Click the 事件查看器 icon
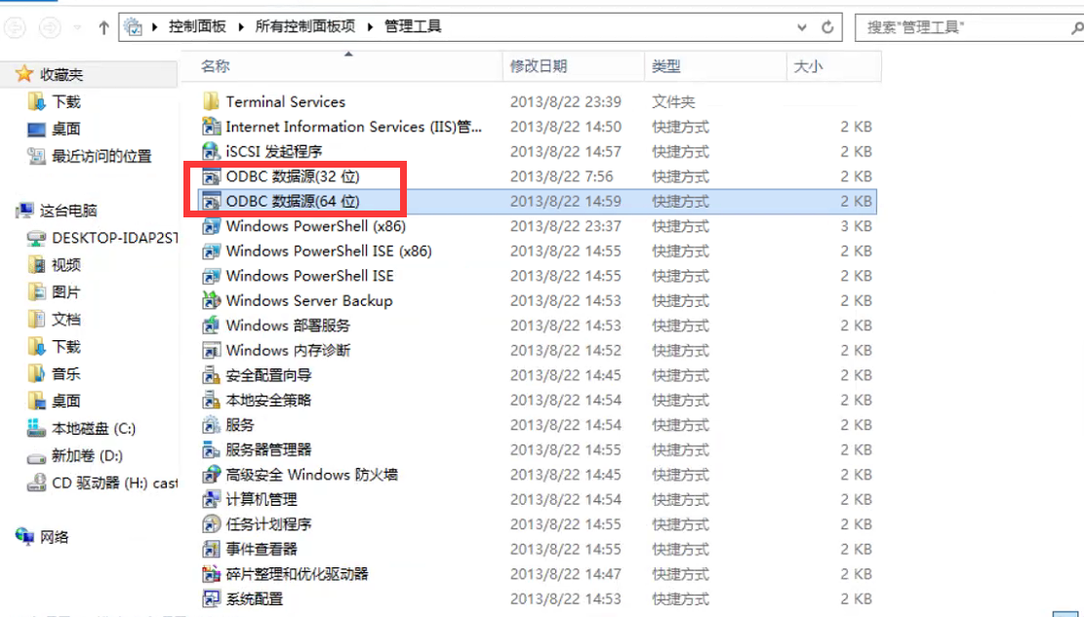 tap(211, 550)
